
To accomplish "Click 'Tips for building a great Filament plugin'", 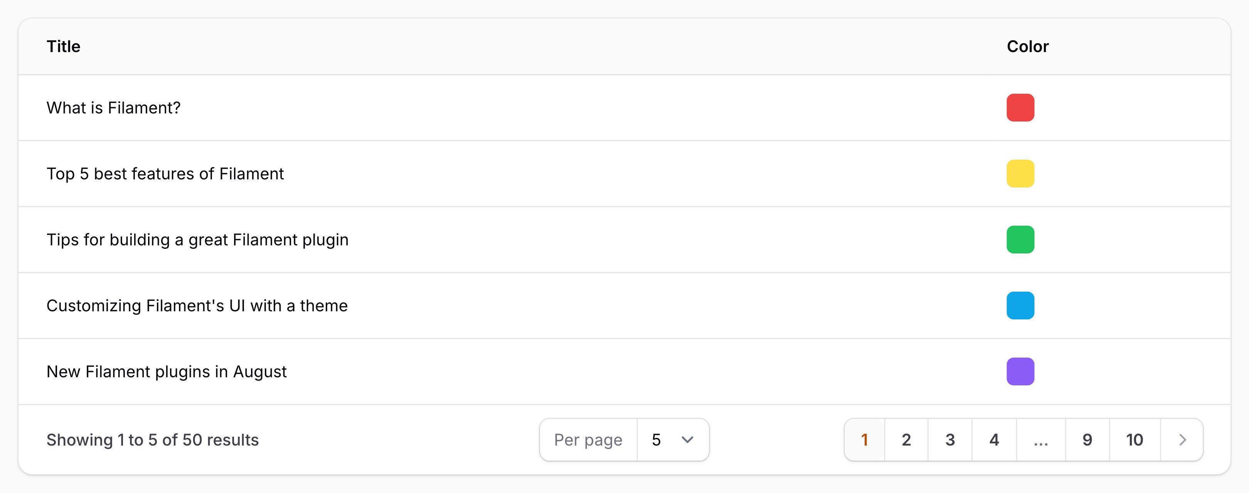I will coord(197,240).
